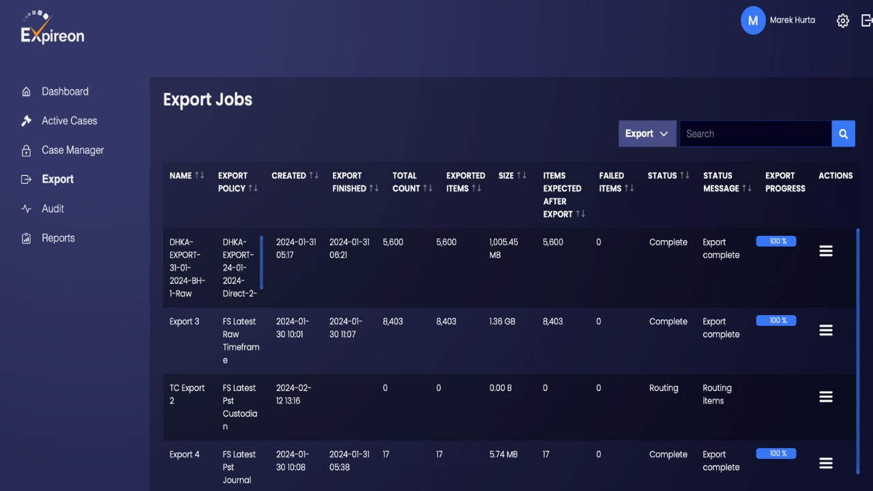Open the settings gear icon
The width and height of the screenshot is (873, 491).
click(843, 20)
